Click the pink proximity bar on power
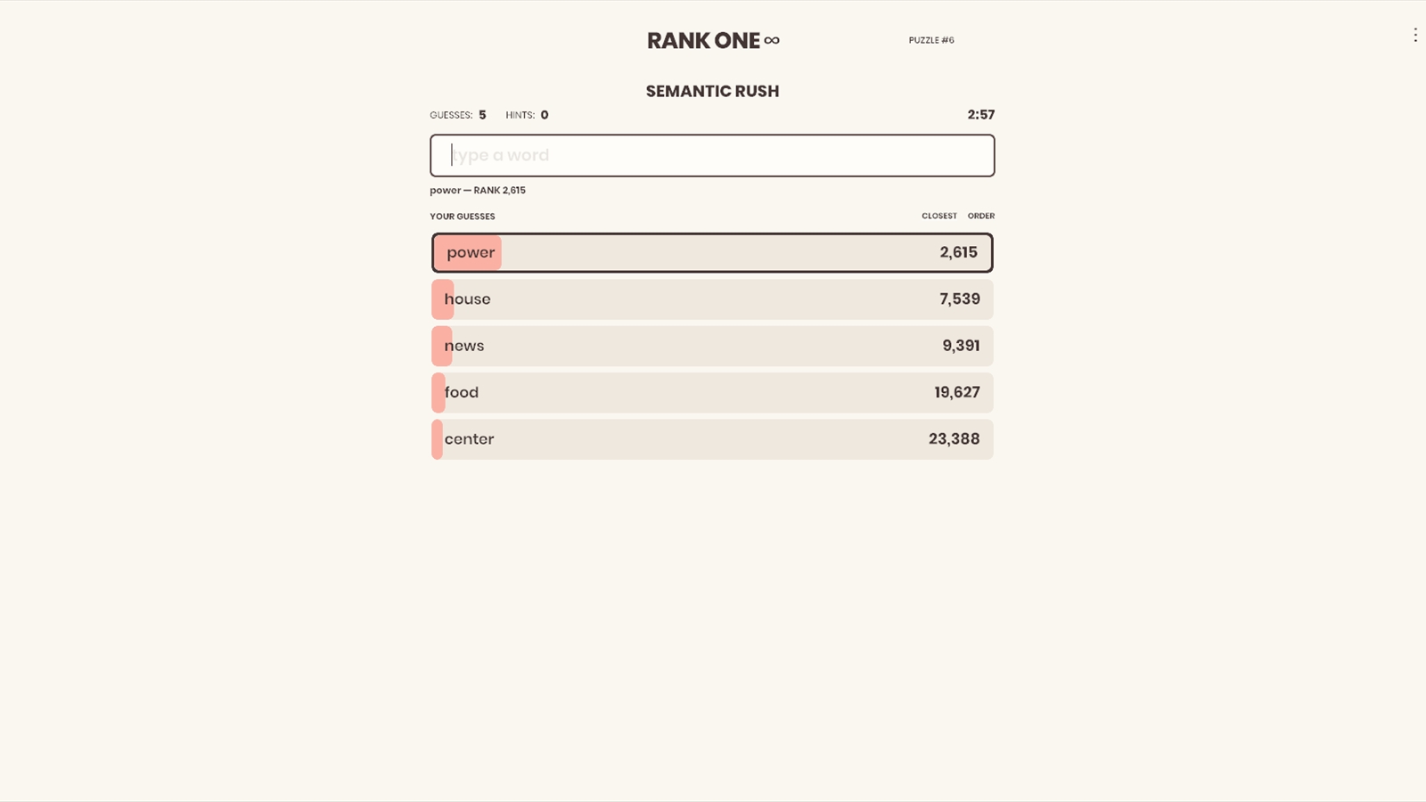Image resolution: width=1426 pixels, height=802 pixels. (x=468, y=253)
